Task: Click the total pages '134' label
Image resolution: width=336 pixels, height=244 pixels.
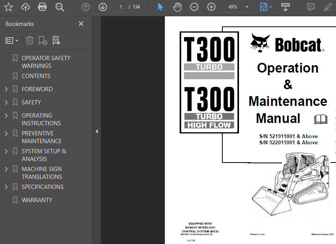Action: (136, 7)
